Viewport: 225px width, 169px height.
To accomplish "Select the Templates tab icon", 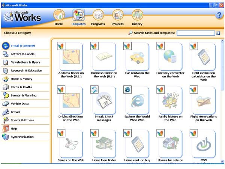I will point(78,15).
